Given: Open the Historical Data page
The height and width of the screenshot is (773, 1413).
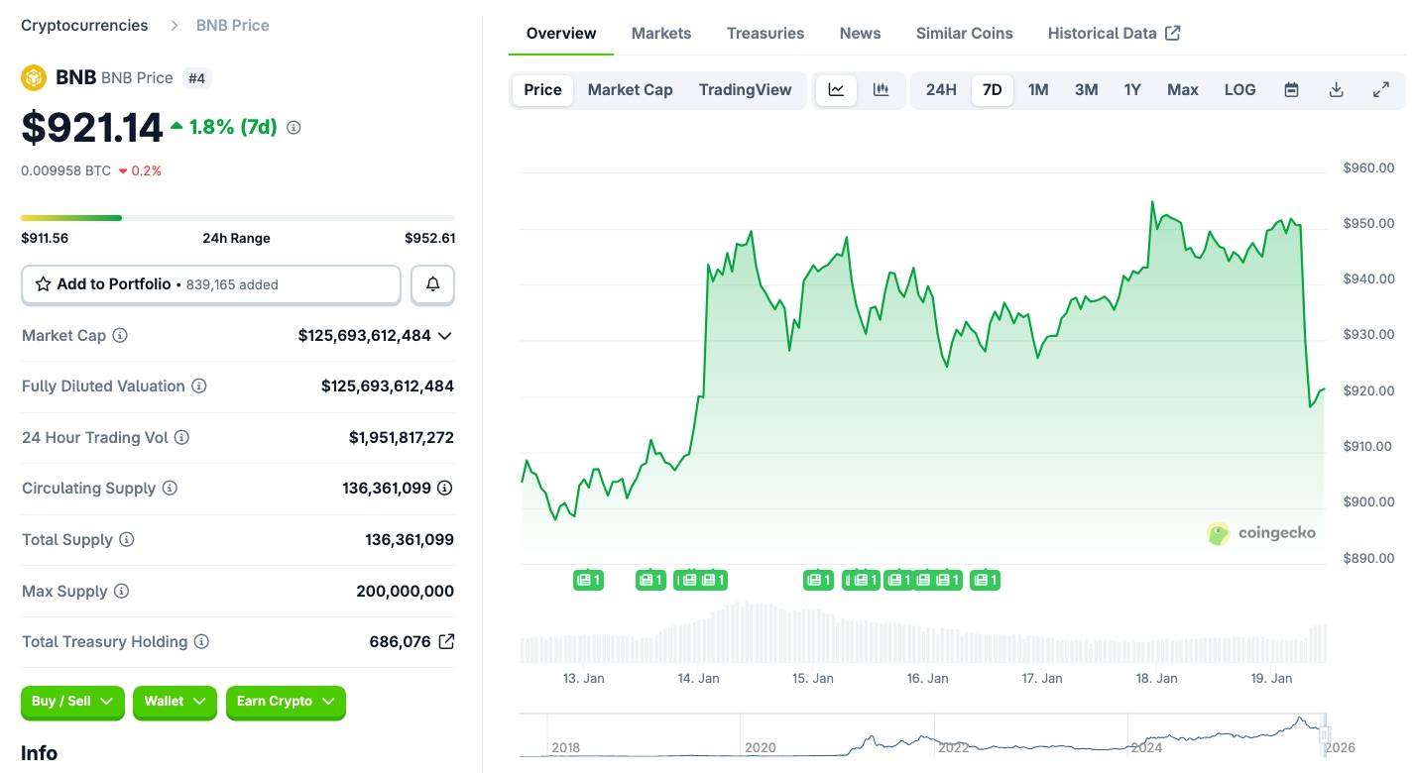Looking at the screenshot, I should tap(1102, 33).
